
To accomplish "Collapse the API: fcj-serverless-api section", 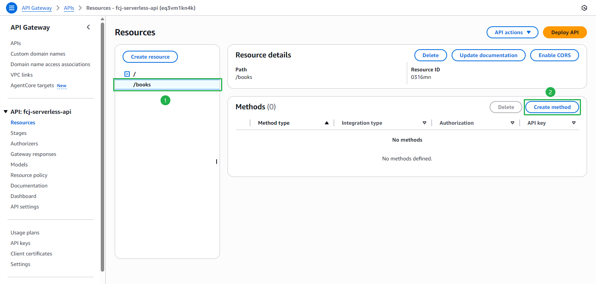I will click(6, 112).
